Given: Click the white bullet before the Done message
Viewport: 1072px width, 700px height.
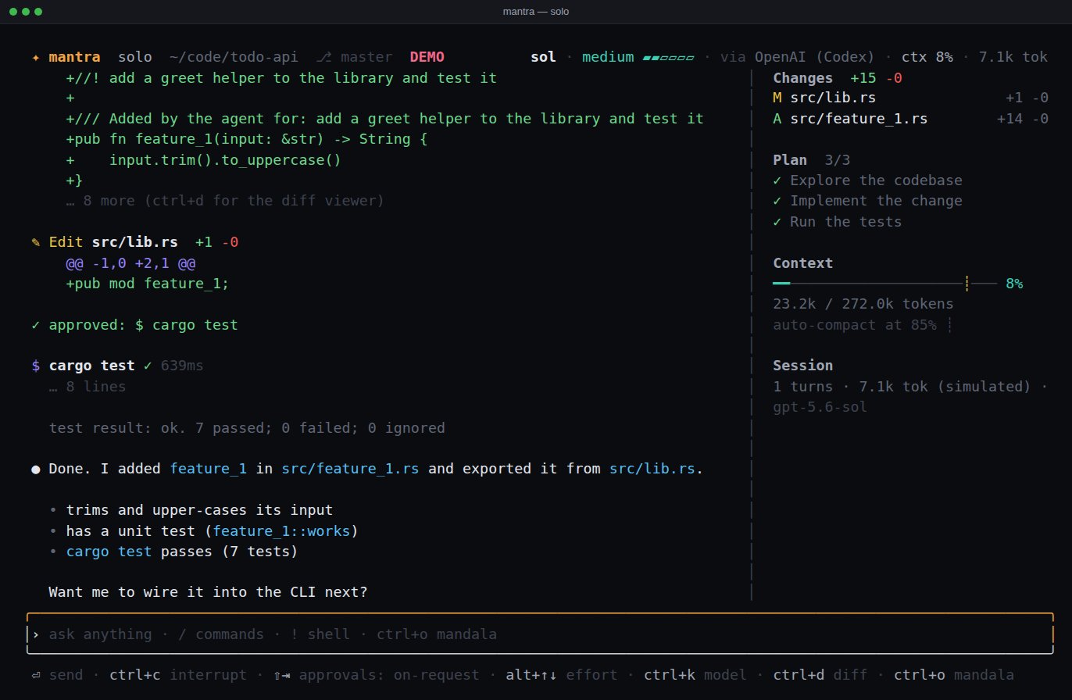Looking at the screenshot, I should [36, 470].
